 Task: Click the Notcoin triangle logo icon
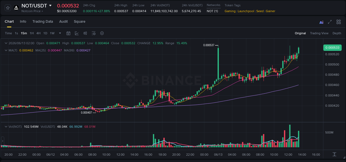click(x=16, y=8)
